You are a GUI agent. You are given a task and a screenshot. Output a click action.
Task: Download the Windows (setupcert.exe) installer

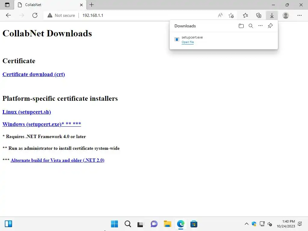(42, 124)
